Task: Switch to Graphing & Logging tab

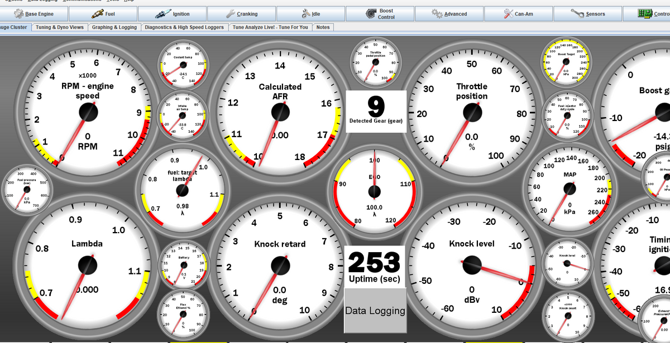Action: click(x=114, y=27)
